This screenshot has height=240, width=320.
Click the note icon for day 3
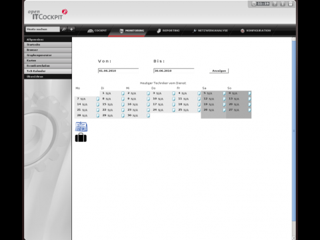point(173,93)
